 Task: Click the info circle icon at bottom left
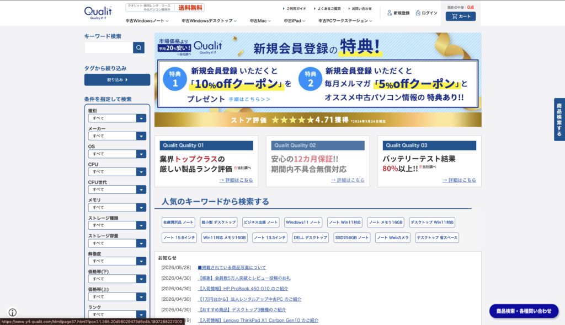pyautogui.click(x=13, y=312)
